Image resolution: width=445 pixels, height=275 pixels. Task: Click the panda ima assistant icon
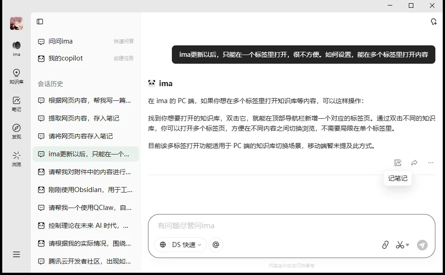[x=152, y=83]
